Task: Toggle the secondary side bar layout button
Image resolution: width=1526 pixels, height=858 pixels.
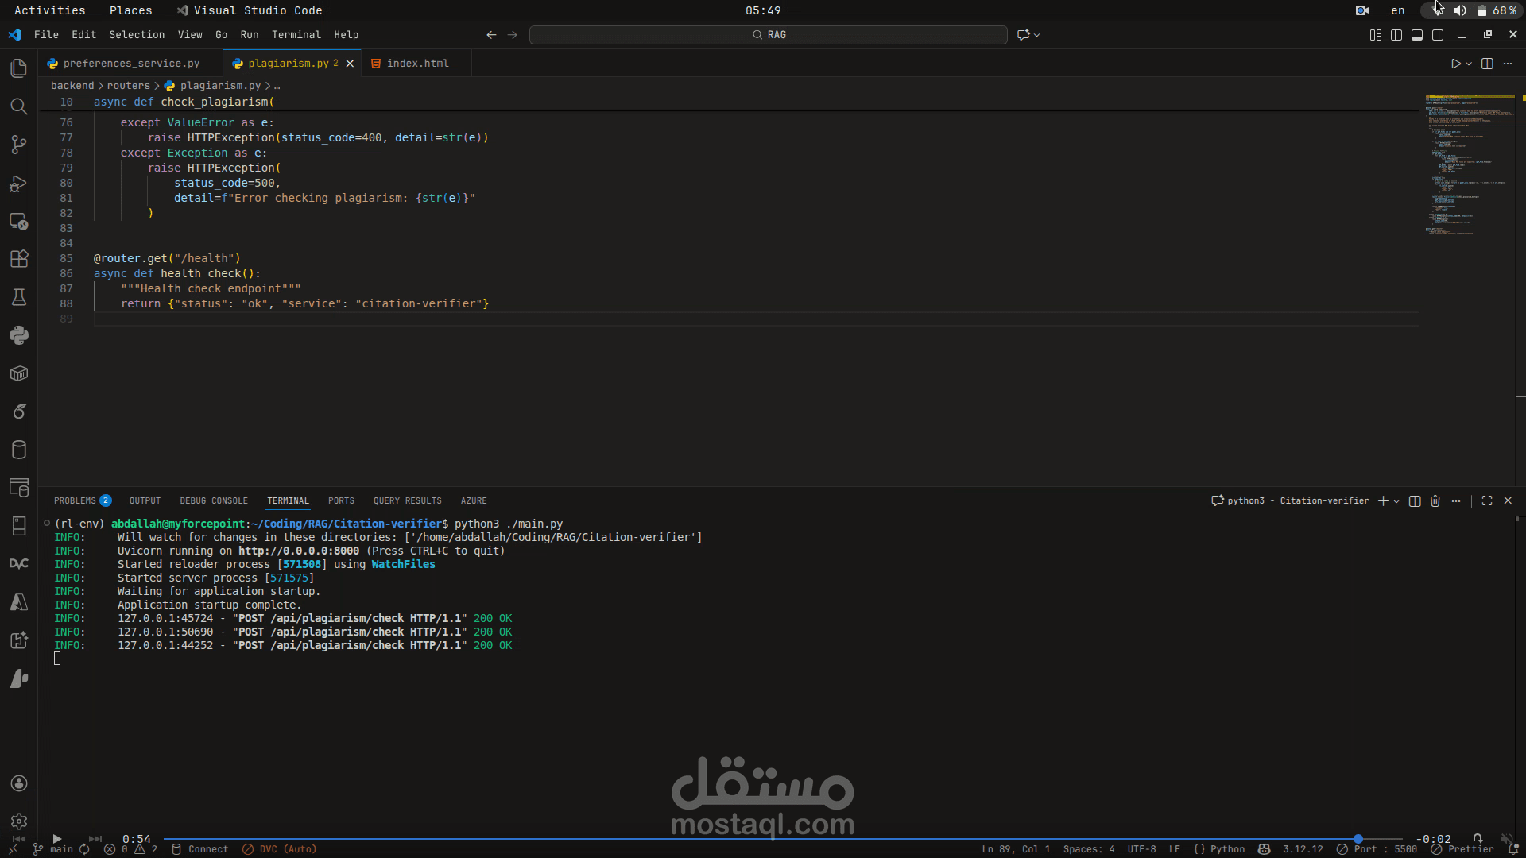Action: [x=1438, y=35]
